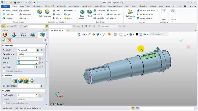This screenshot has width=198, height=111.
Task: Apply the Chamfer tool
Action: click(47, 13)
